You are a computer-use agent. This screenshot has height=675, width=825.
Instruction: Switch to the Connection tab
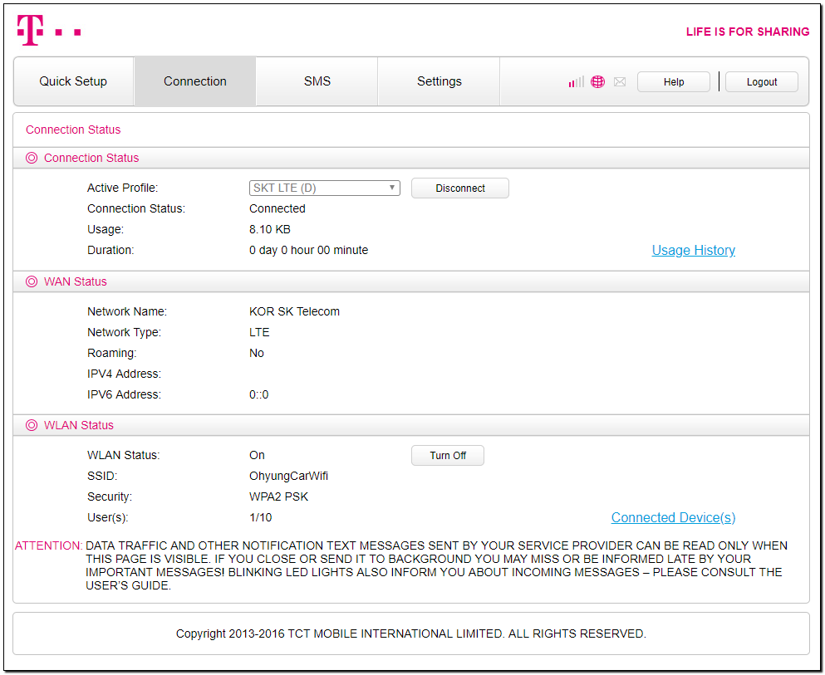coord(195,81)
